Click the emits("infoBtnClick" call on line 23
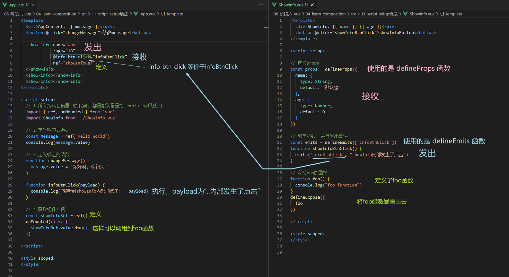Viewport: 509px width, 277px height. tap(320, 154)
